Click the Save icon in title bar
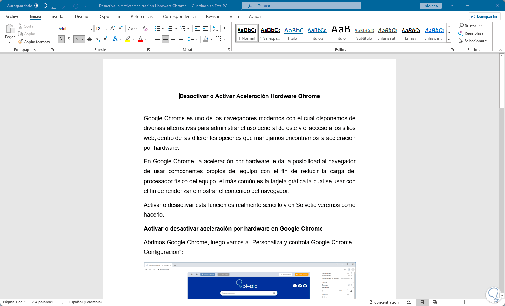 click(x=54, y=6)
